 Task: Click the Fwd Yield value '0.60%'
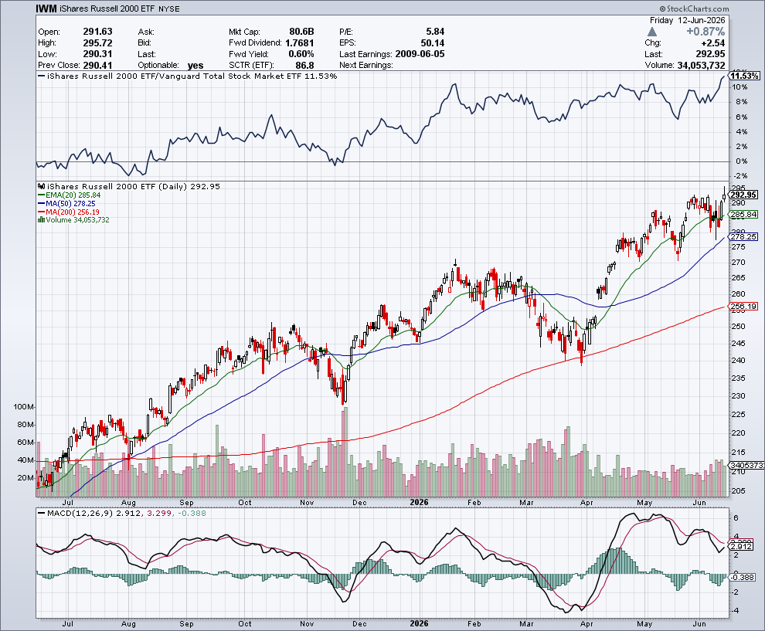tap(301, 54)
